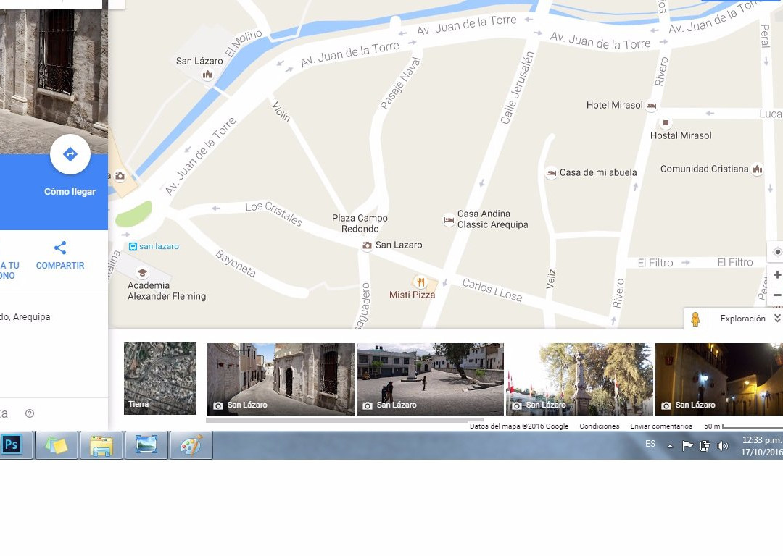Open the Condiciones link
Viewport: 783px width, 556px height.
tap(599, 426)
